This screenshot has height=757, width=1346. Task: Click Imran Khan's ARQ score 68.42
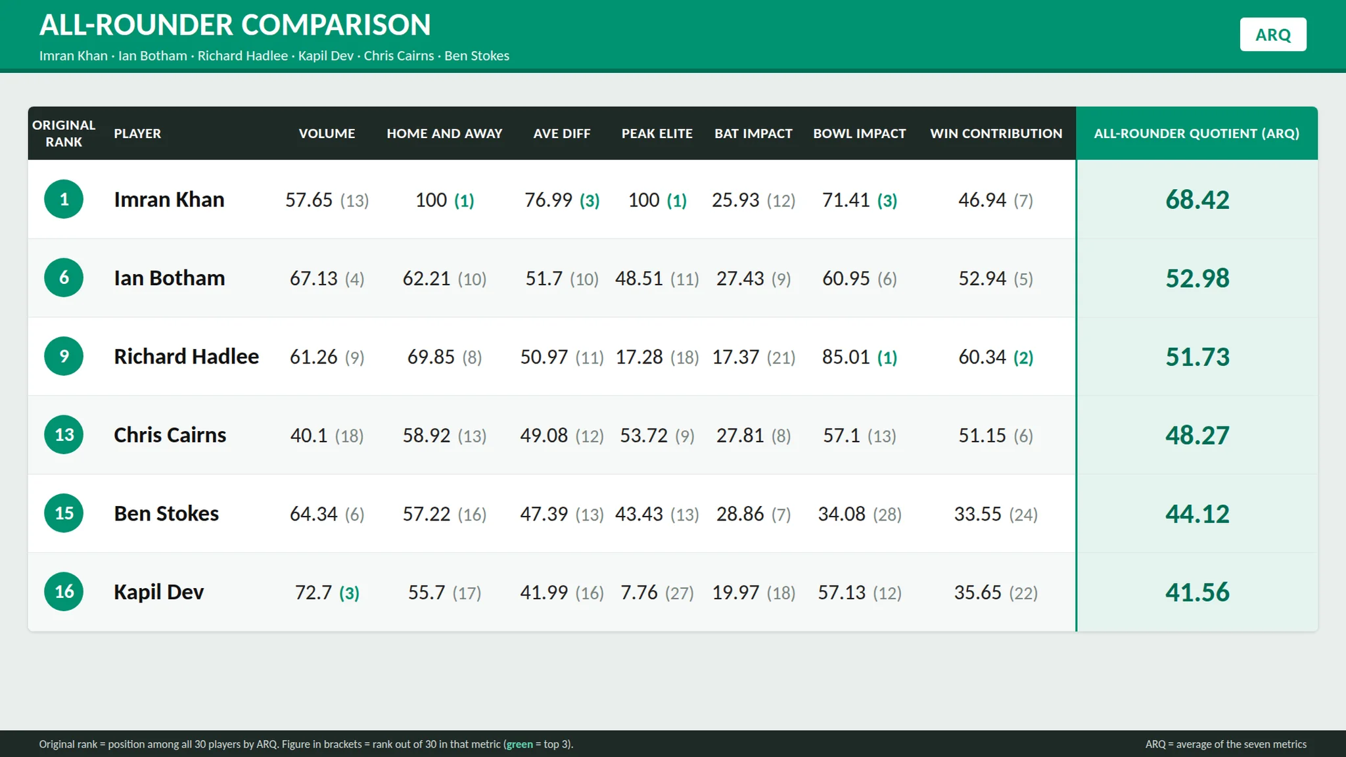[x=1197, y=199]
